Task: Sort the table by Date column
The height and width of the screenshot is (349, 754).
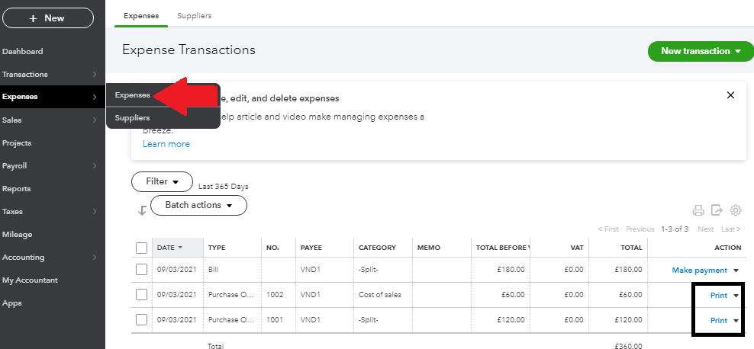Action: [169, 248]
